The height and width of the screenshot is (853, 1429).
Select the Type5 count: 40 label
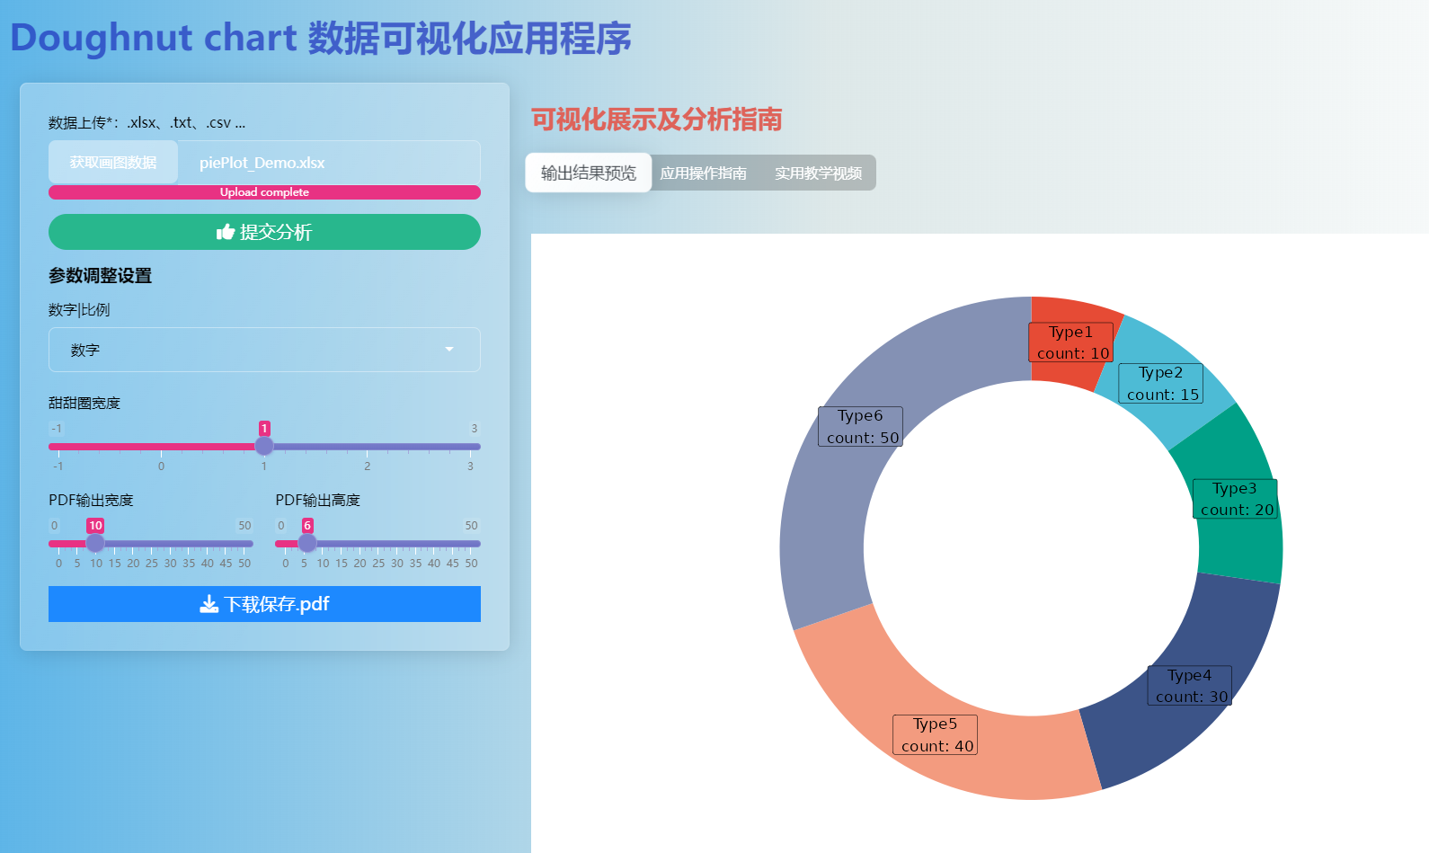[x=936, y=735]
